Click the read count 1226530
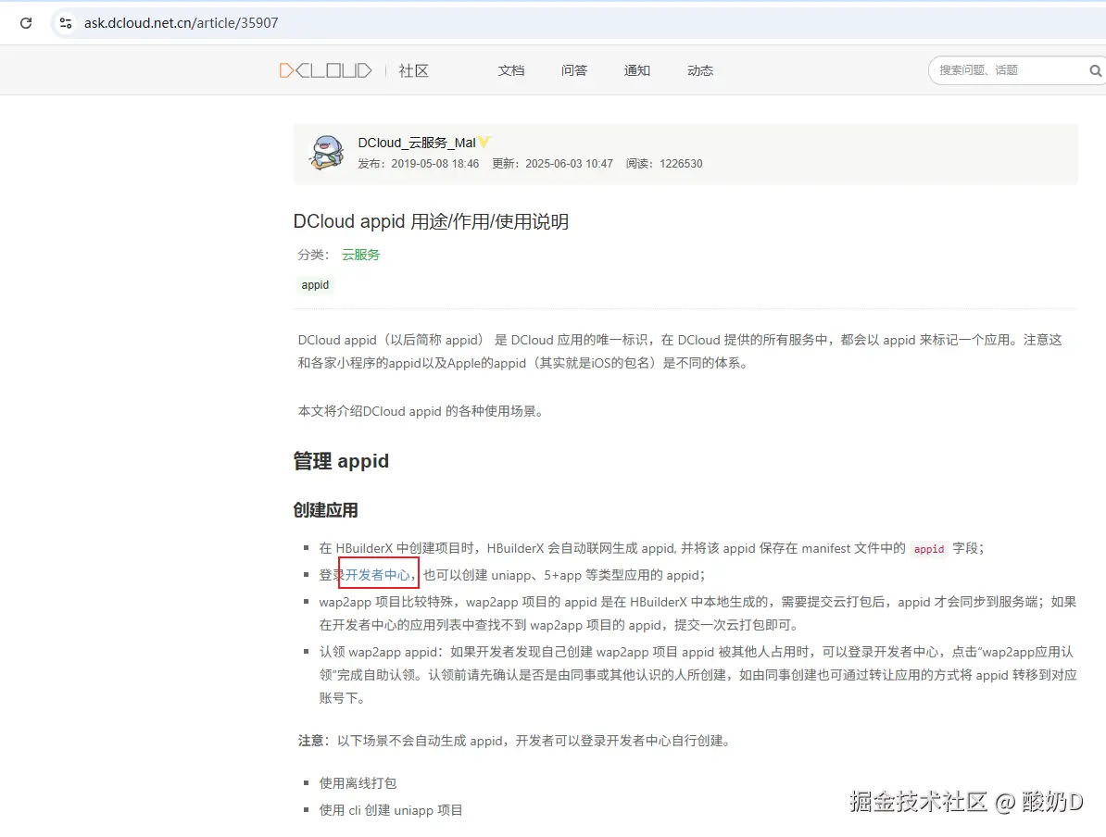The height and width of the screenshot is (837, 1106). pos(681,164)
